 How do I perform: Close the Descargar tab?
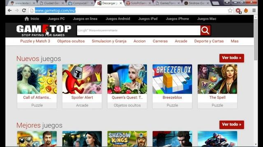[x=121, y=3]
